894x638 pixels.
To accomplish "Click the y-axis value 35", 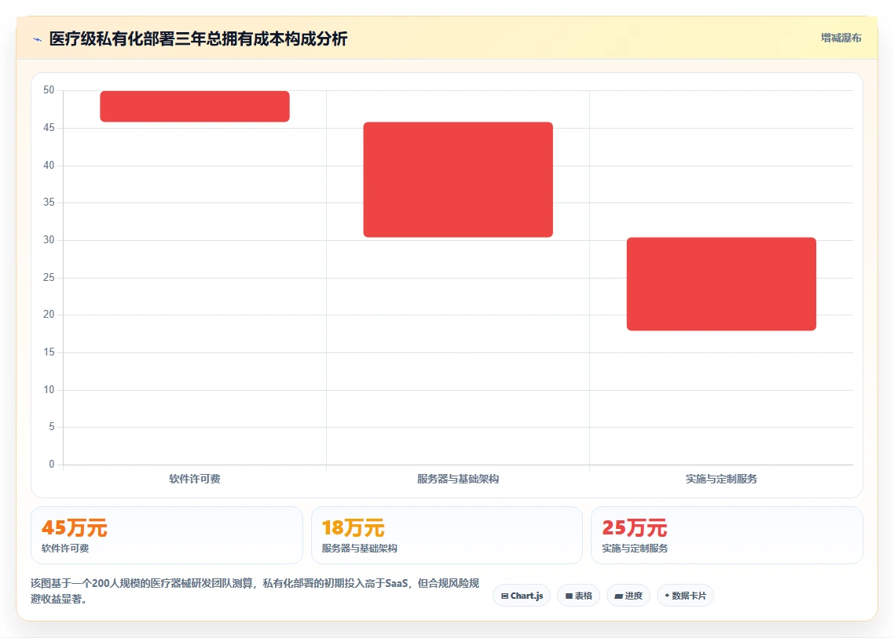I will click(49, 202).
